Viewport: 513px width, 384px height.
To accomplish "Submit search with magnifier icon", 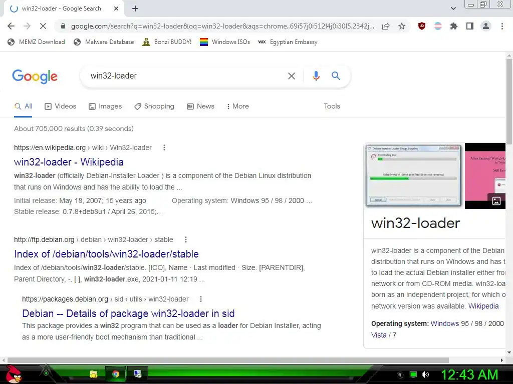I will pos(336,76).
